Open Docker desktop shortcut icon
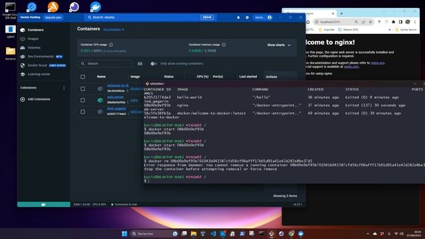Image resolution: width=425 pixels, height=239 pixels. point(96,7)
